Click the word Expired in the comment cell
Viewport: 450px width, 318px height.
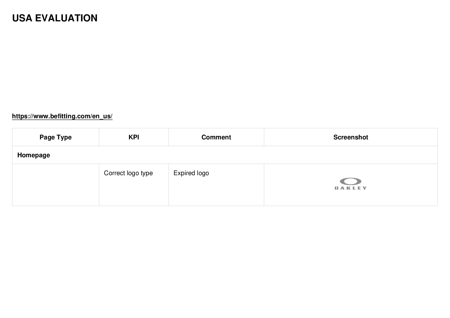(x=184, y=173)
